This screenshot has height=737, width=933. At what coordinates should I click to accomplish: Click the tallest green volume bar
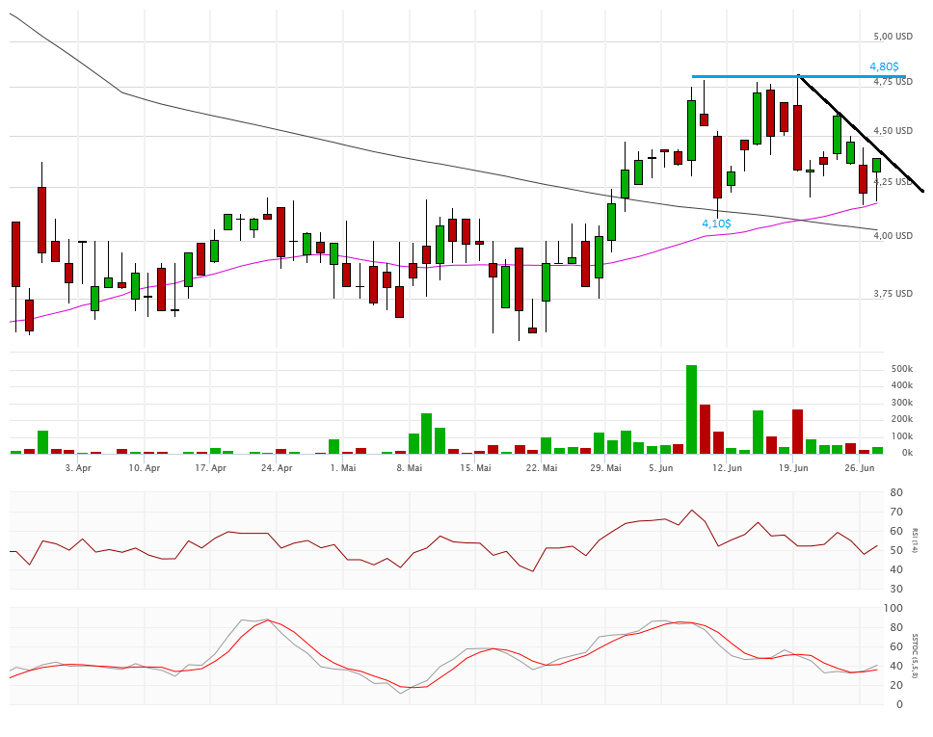click(x=691, y=408)
